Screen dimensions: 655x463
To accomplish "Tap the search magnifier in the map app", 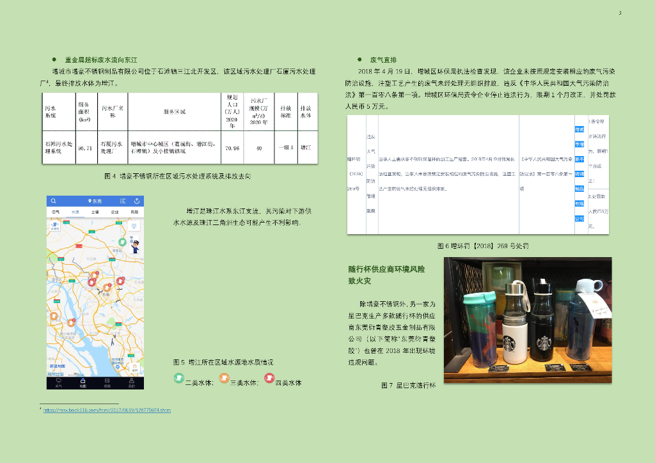I will 54,201.
